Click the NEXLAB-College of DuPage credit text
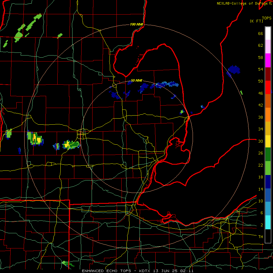273x273 pixels. point(244,3)
